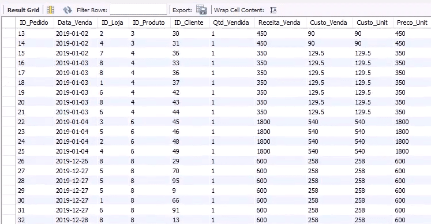Select the row header of row 13
431x224 pixels.
click(x=9, y=33)
